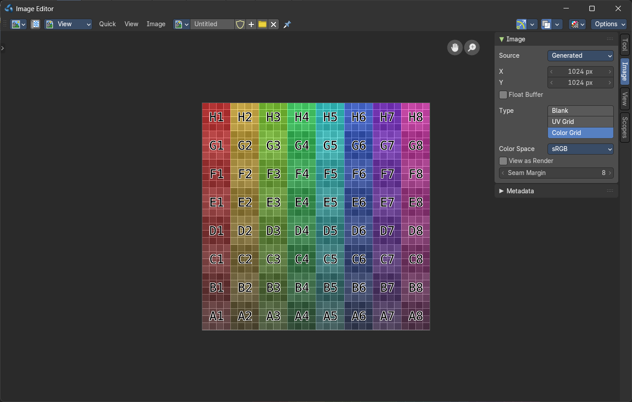
Task: Open the Source dropdown showing Generated
Action: (580, 56)
